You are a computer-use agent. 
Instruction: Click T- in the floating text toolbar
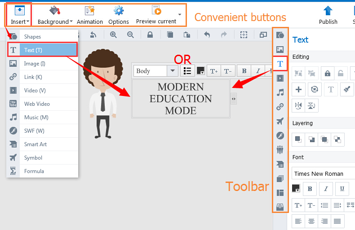pos(228,71)
